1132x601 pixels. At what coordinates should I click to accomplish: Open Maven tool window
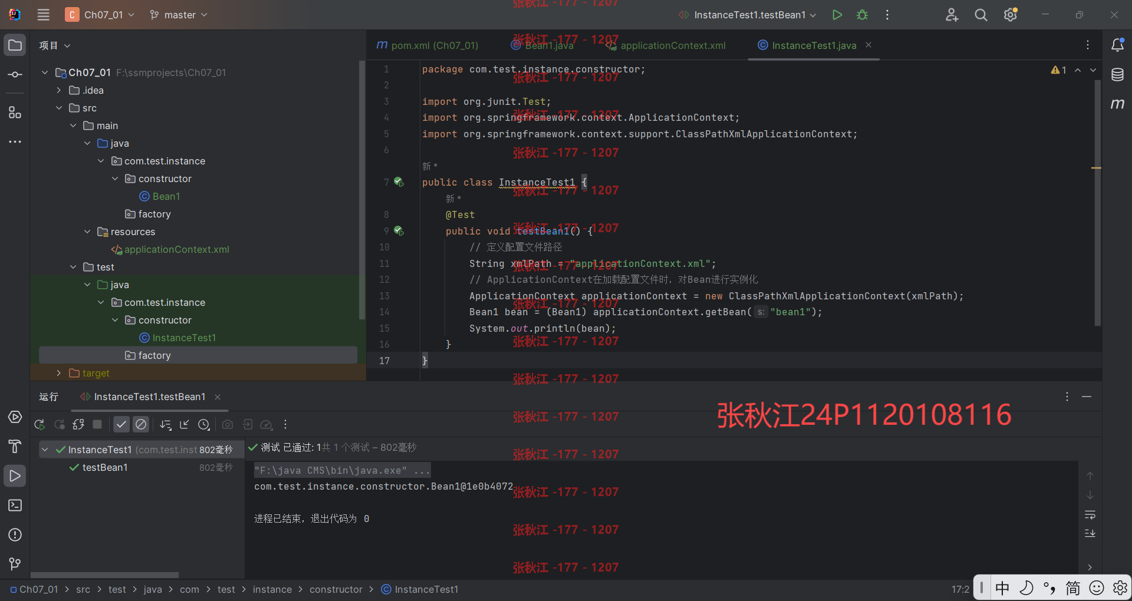1117,104
